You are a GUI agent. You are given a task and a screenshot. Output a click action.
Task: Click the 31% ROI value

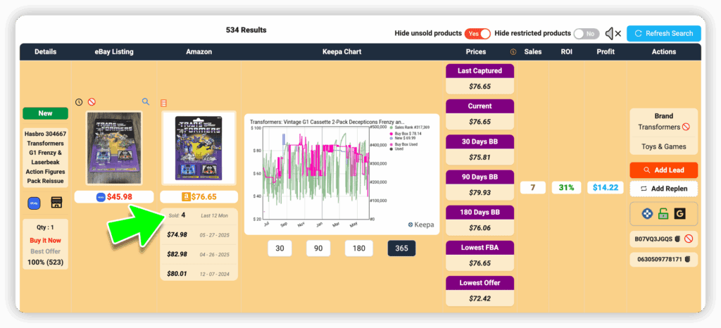coord(567,187)
